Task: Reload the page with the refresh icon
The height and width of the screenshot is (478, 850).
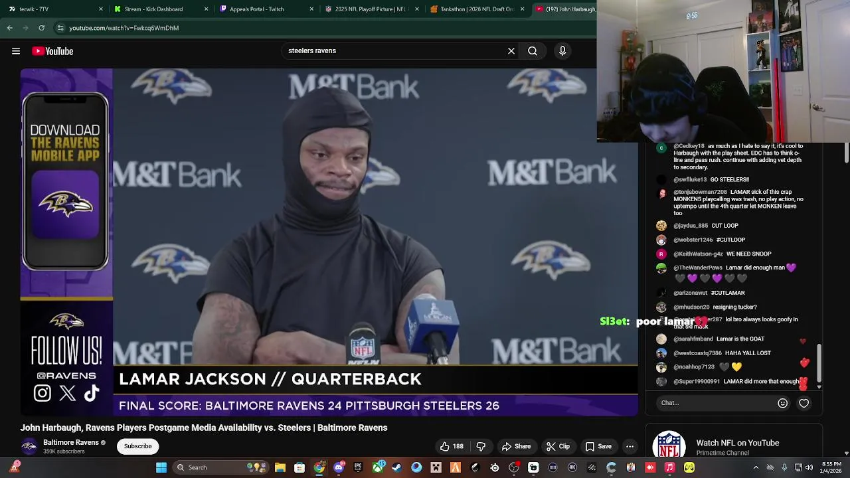Action: [x=41, y=28]
